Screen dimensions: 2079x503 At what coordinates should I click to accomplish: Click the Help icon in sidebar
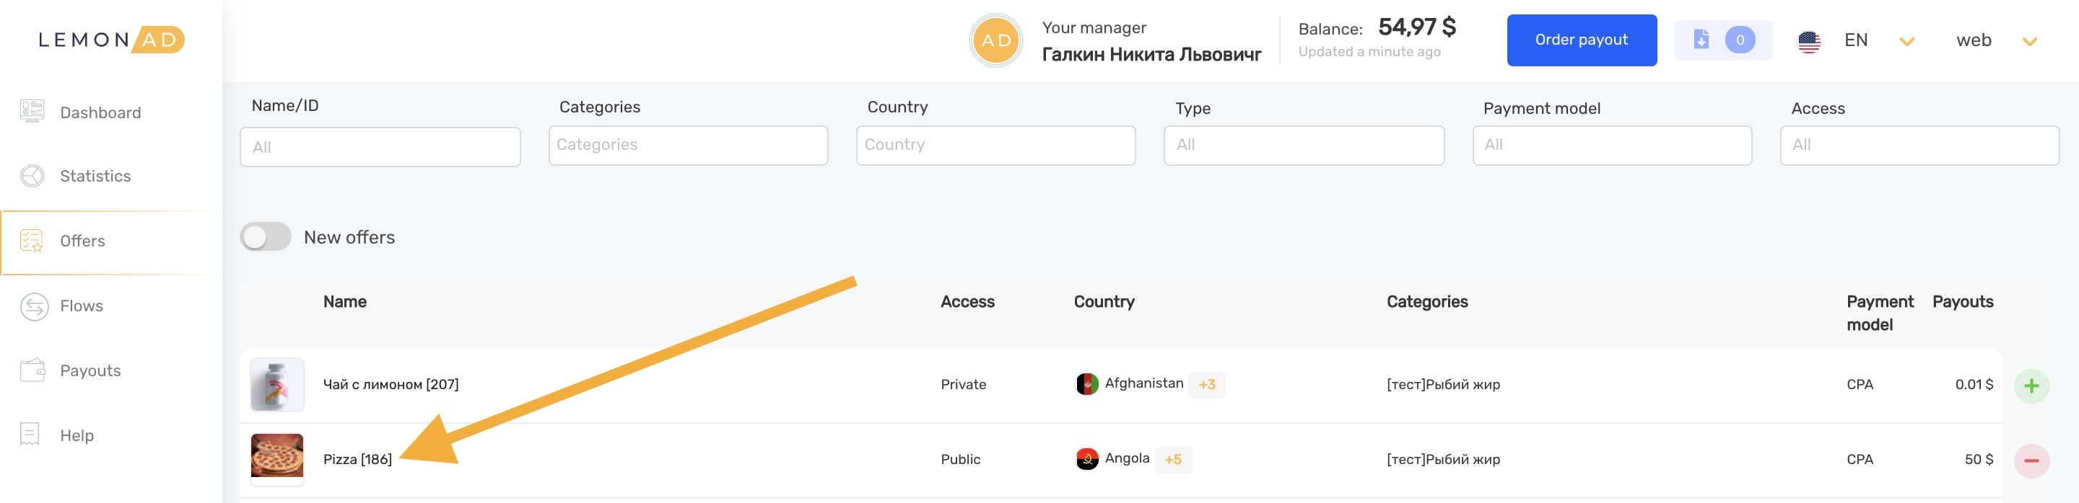(x=30, y=434)
